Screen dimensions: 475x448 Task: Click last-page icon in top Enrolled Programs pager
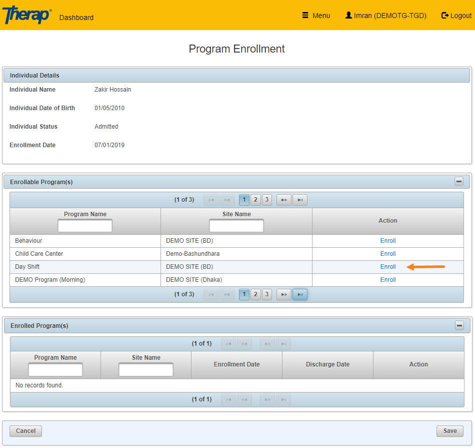[x=283, y=344]
